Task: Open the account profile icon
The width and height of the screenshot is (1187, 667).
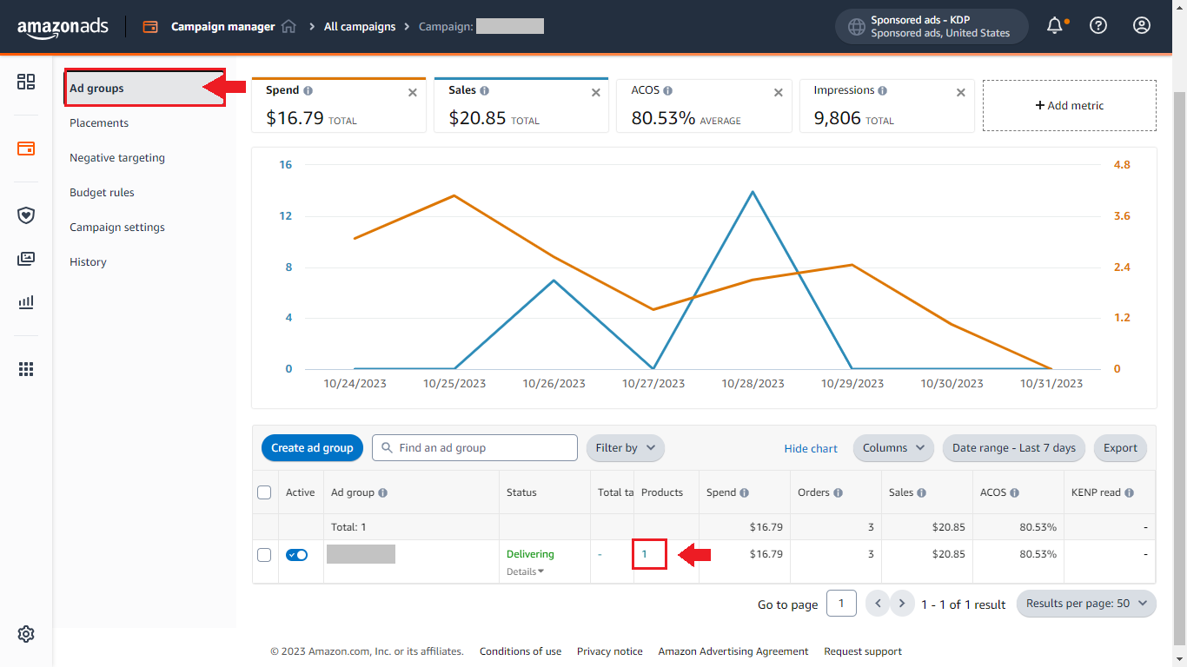Action: (x=1141, y=25)
